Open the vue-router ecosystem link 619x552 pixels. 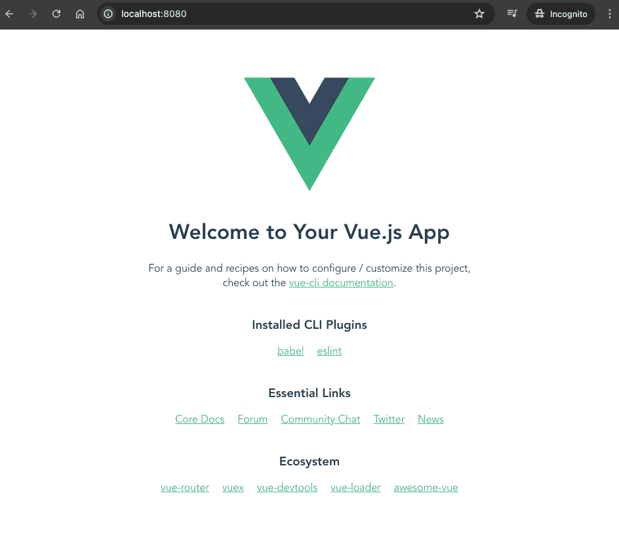185,488
